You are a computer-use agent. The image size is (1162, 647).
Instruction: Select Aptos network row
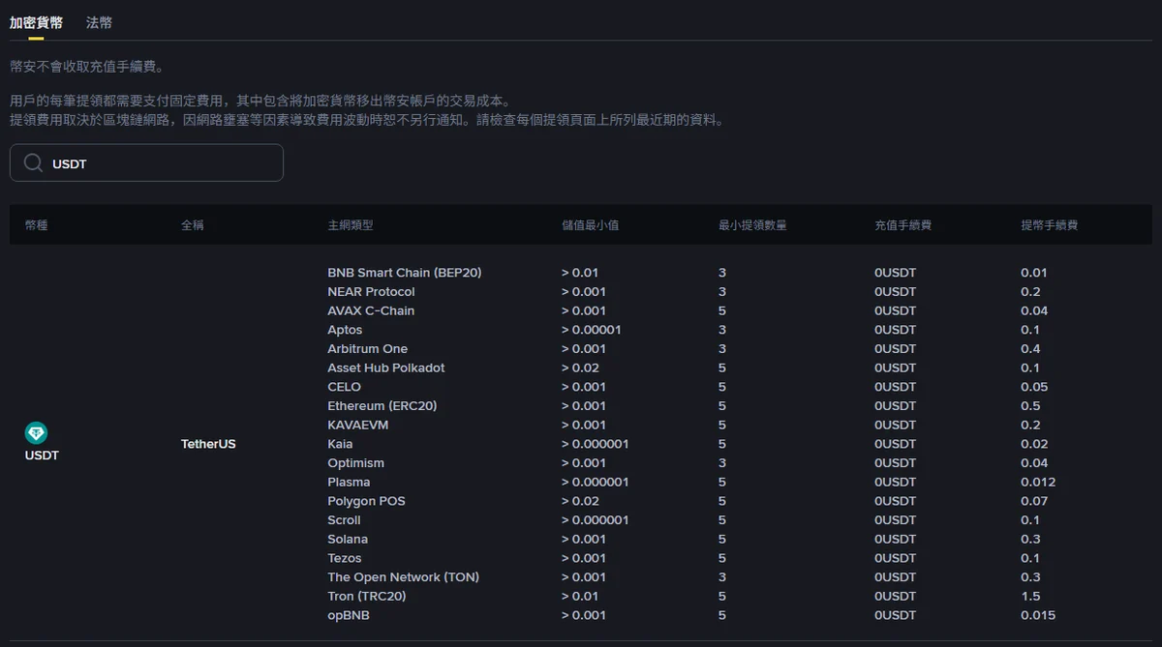(345, 330)
